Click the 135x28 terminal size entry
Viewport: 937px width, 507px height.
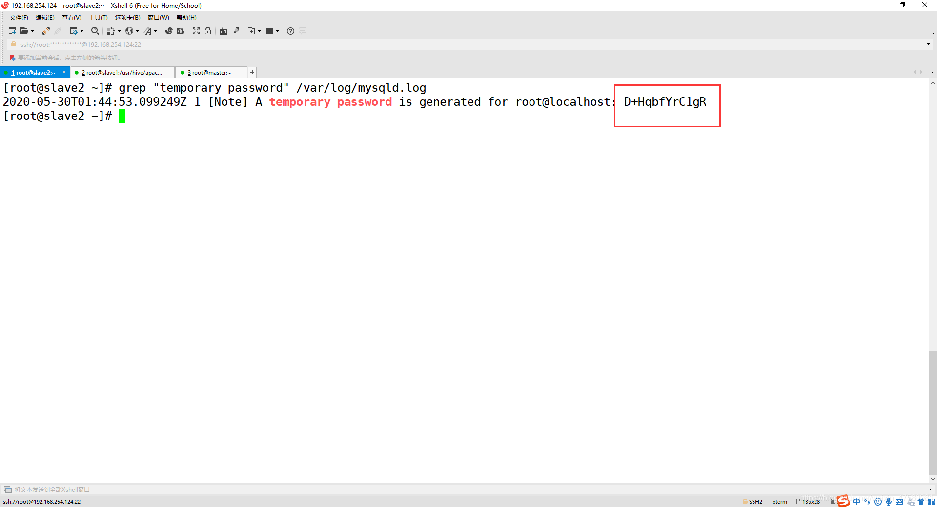coord(808,502)
